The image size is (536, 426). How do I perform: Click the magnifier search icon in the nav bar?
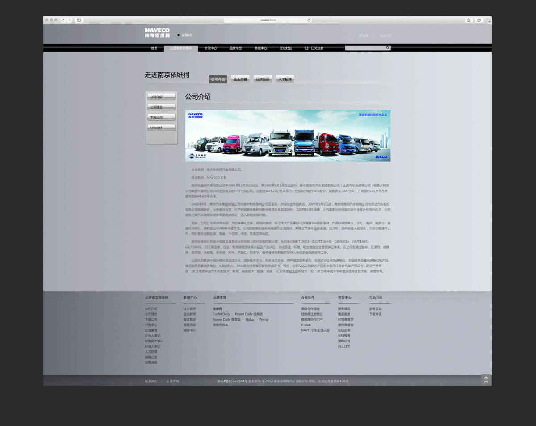(388, 48)
